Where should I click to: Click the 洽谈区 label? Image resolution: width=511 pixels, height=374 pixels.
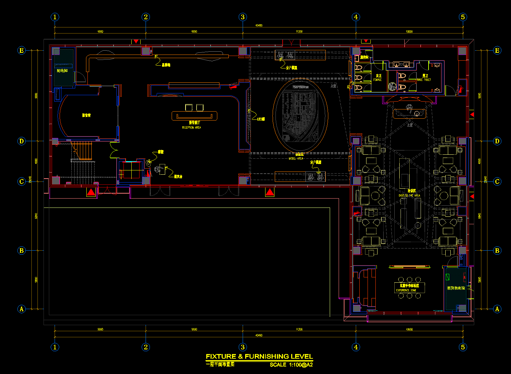tap(411, 191)
